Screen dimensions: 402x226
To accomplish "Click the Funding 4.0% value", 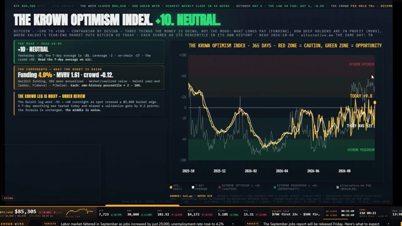I will pos(35,75).
